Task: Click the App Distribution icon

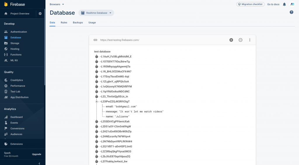Action: pos(6,97)
